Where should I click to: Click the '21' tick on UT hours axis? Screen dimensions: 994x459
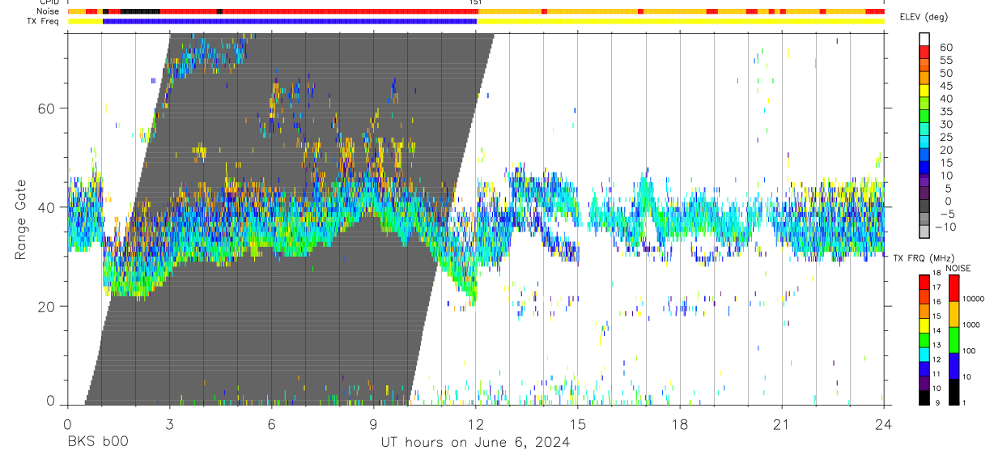[782, 423]
